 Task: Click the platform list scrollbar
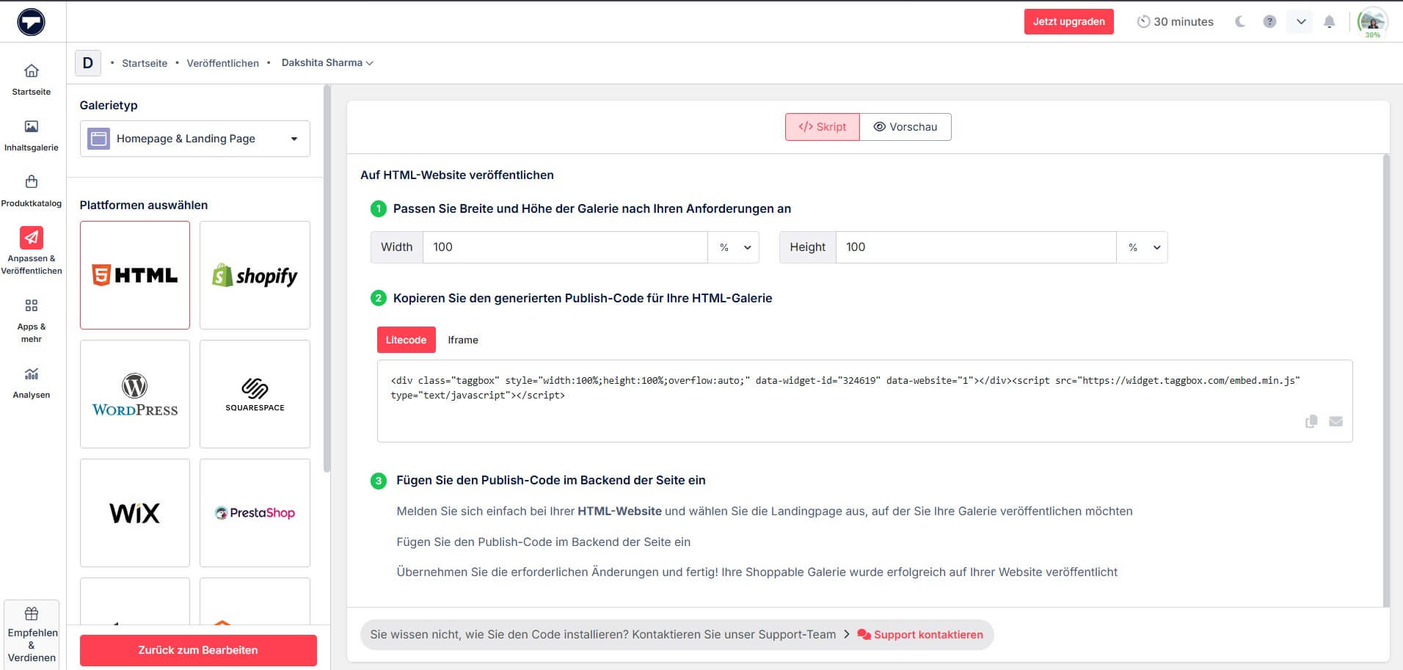click(x=327, y=279)
